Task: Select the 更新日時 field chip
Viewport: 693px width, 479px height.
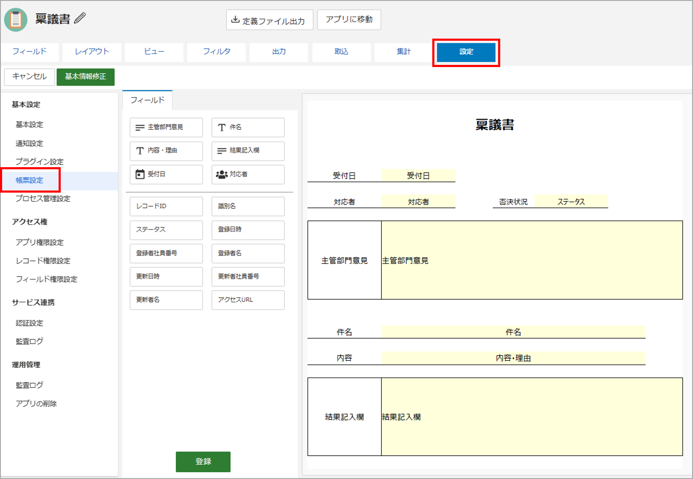Action: coord(166,277)
